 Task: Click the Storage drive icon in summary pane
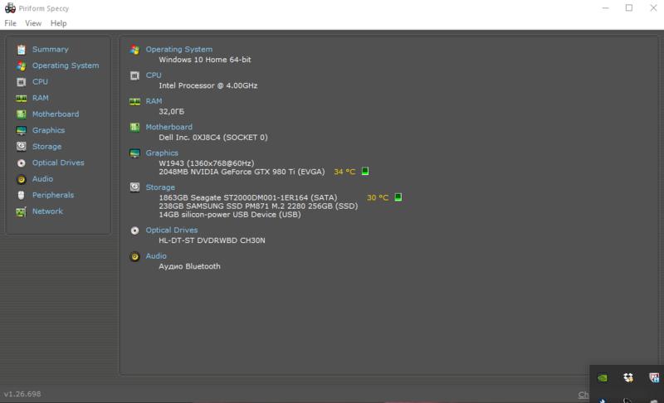pos(134,187)
